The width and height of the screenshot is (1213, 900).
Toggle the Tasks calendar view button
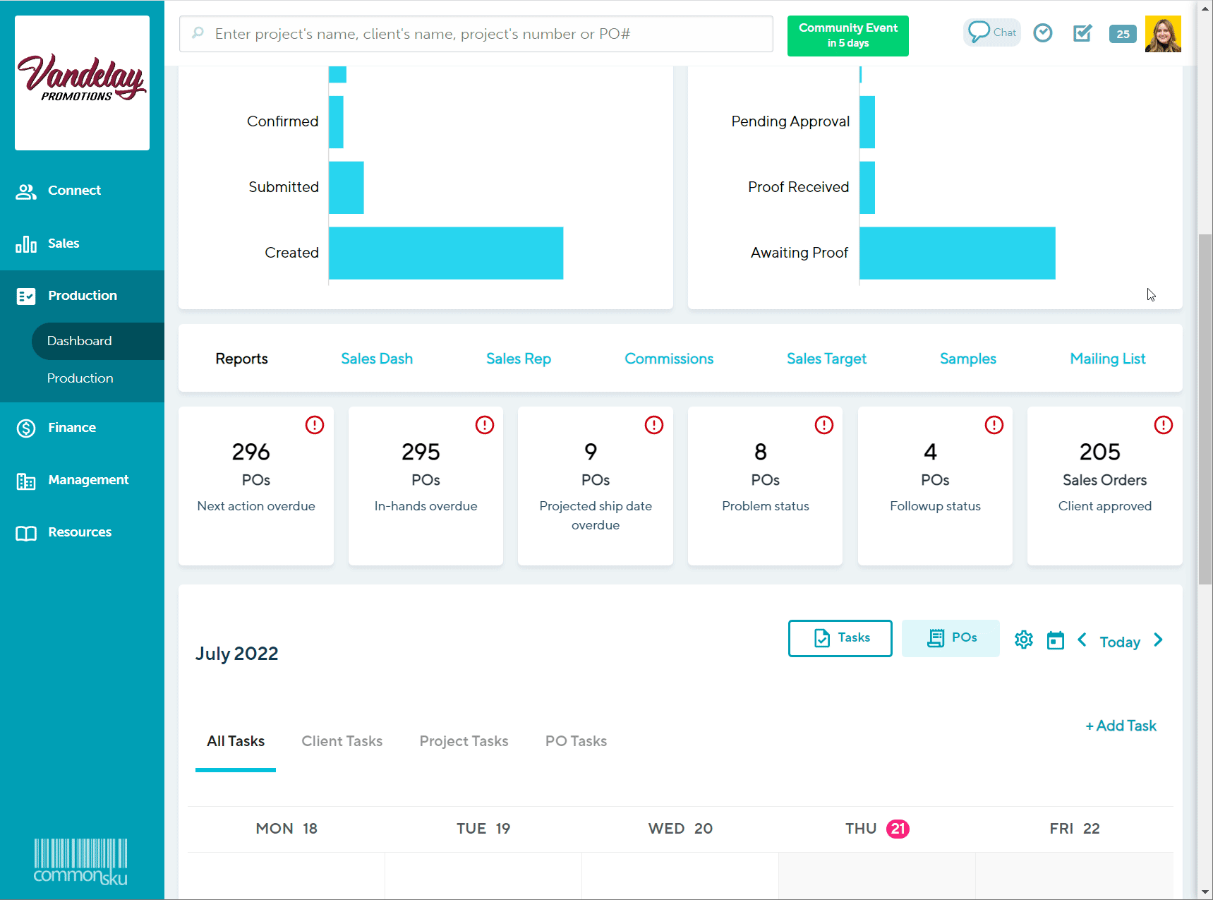[840, 638]
